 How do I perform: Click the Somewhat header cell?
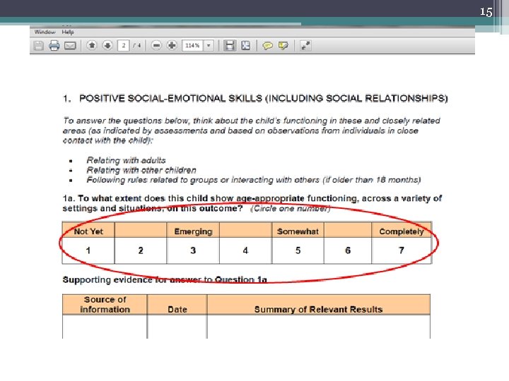(x=298, y=231)
